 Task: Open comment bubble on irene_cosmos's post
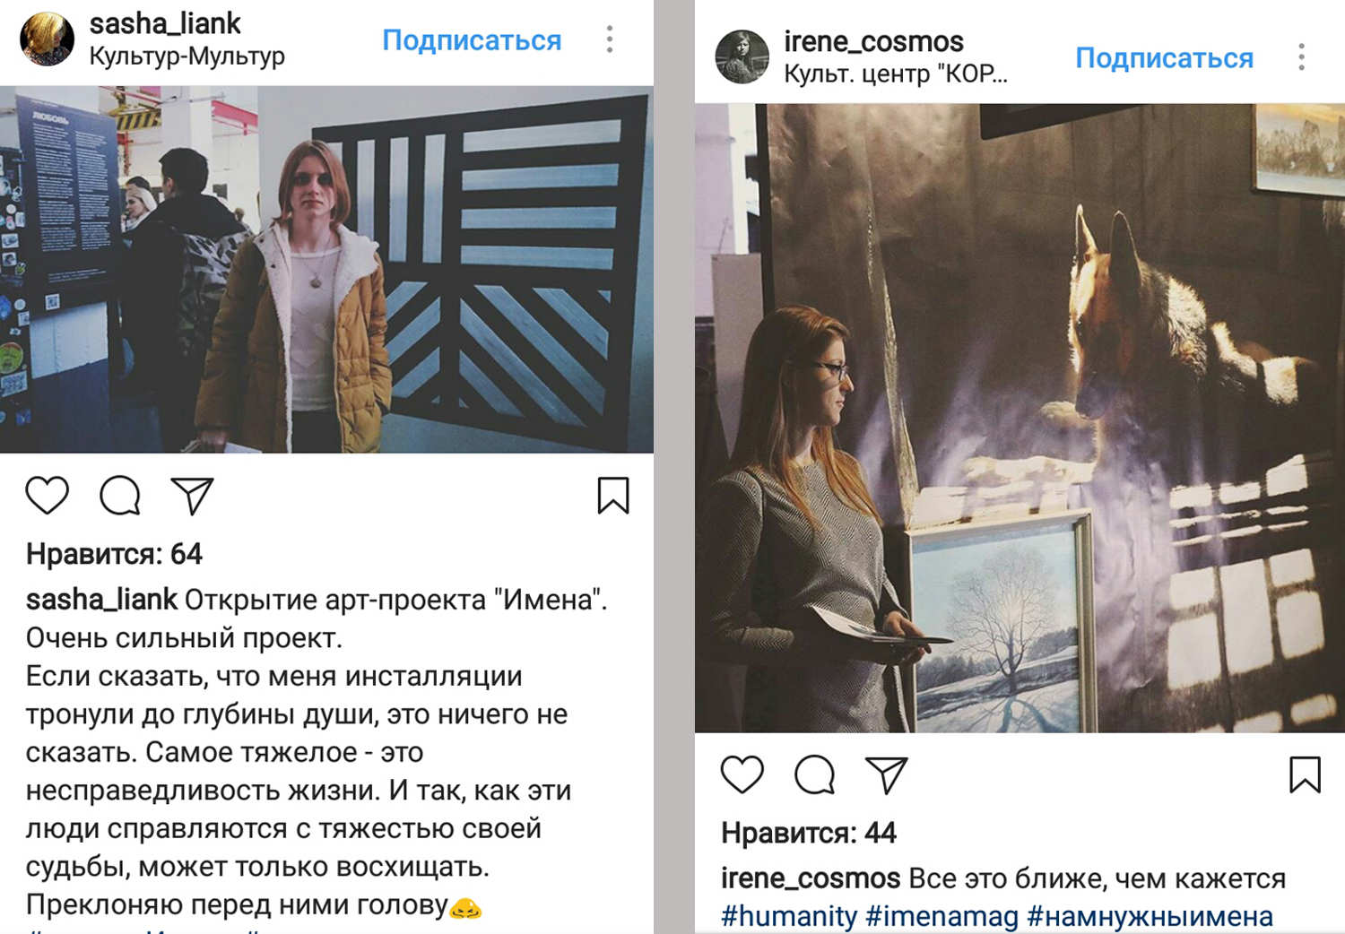814,774
